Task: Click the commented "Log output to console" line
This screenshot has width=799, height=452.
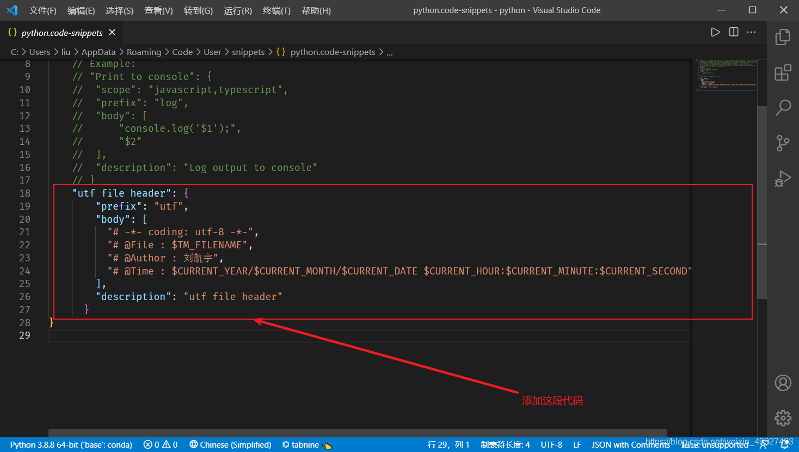Action: [195, 168]
